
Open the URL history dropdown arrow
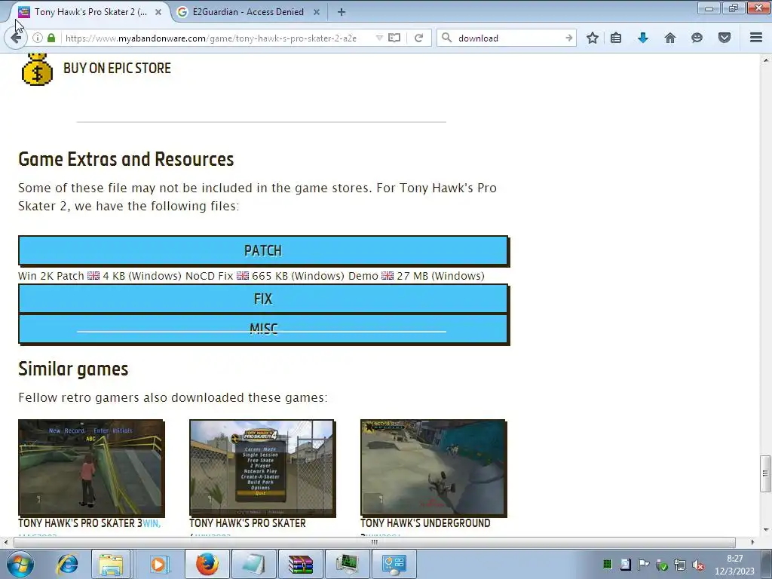379,38
